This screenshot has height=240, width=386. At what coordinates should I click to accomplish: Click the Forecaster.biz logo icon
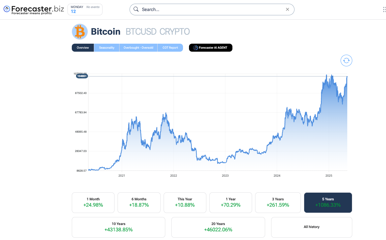pos(7,9)
